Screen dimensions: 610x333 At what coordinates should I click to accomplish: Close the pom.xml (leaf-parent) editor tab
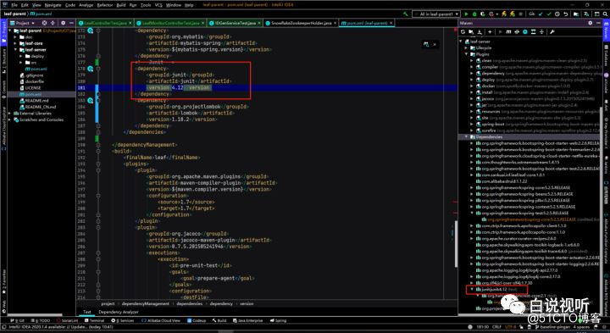391,23
